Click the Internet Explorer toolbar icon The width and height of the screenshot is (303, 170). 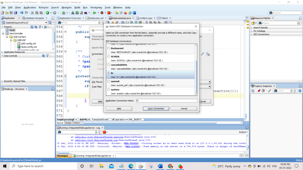click(130, 13)
